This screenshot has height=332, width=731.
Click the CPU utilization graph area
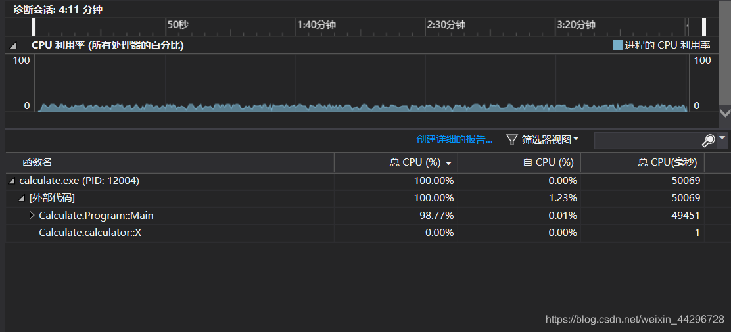[x=362, y=83]
